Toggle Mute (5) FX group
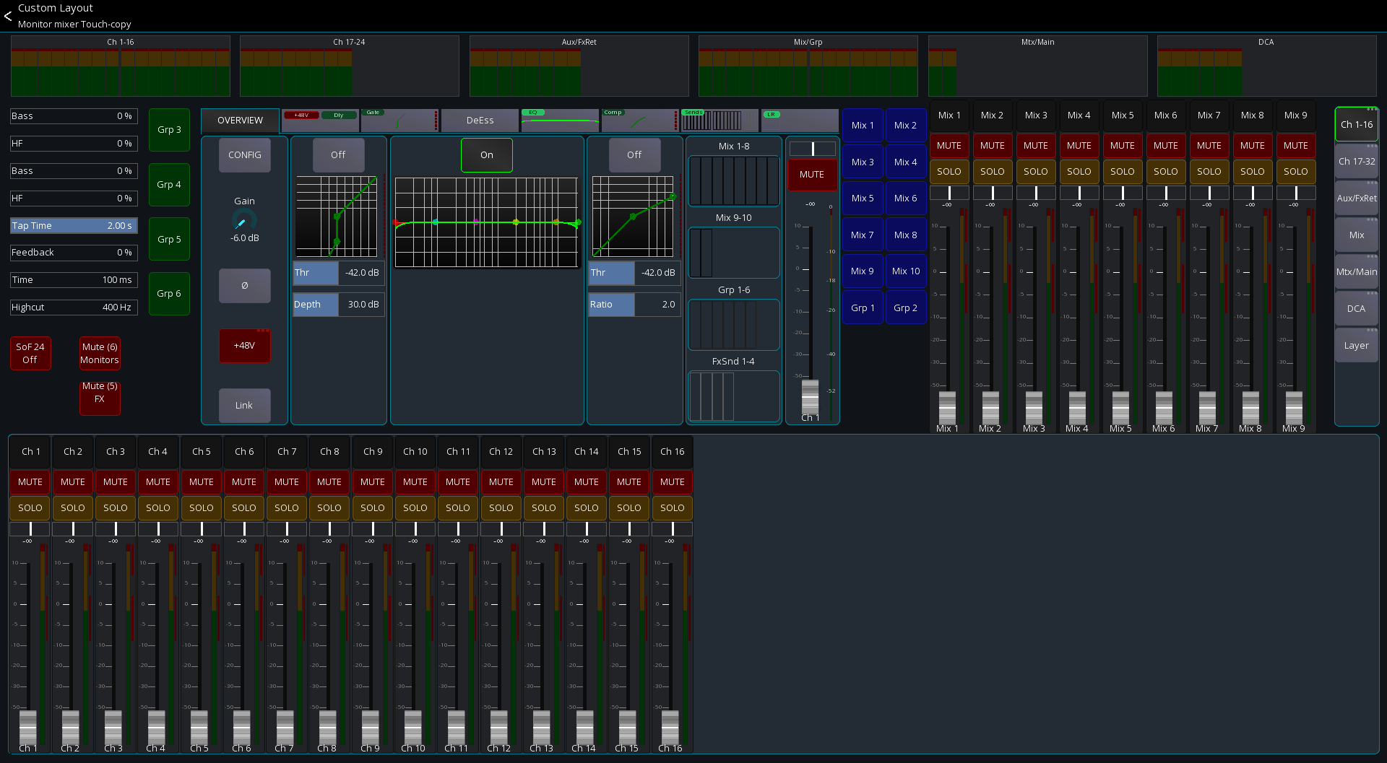 click(100, 398)
